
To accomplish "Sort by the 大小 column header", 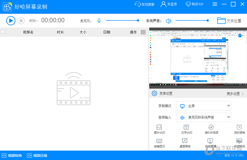I will [83, 32].
